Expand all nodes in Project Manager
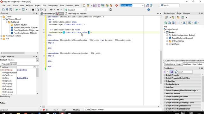 (x=170, y=23)
